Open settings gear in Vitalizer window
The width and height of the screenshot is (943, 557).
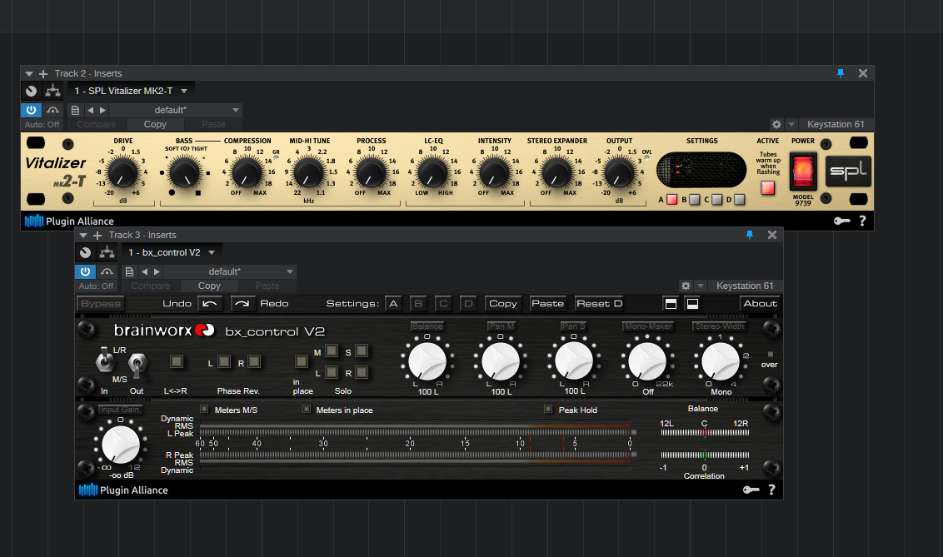(776, 124)
